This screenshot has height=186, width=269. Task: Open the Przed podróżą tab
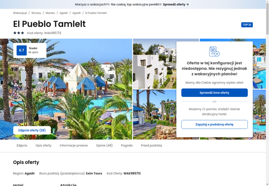tap(151, 145)
